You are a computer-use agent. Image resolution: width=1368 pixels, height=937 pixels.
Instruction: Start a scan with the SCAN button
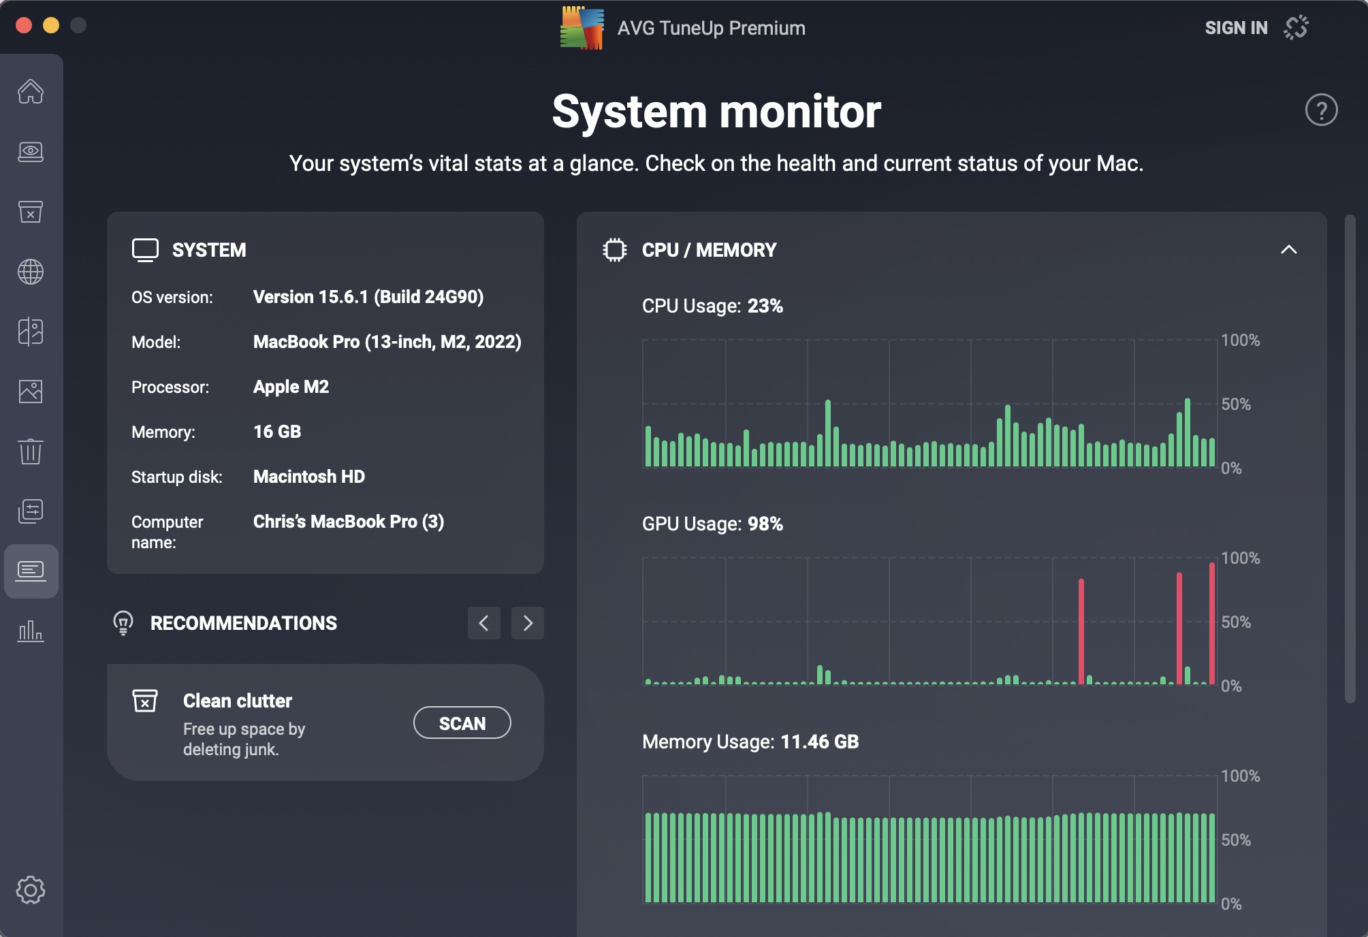click(x=462, y=722)
